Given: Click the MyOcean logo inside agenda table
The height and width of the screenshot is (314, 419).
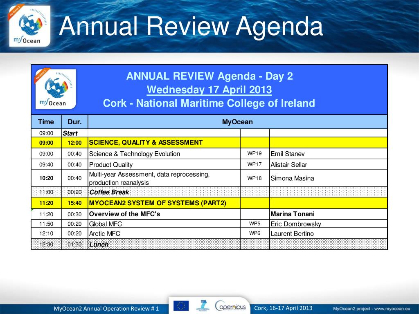Looking at the screenshot, I should (x=56, y=89).
